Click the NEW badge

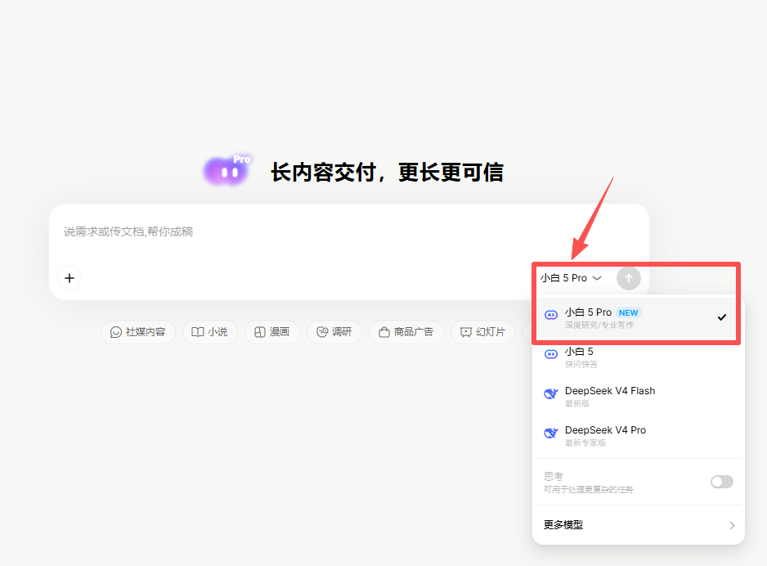point(629,313)
